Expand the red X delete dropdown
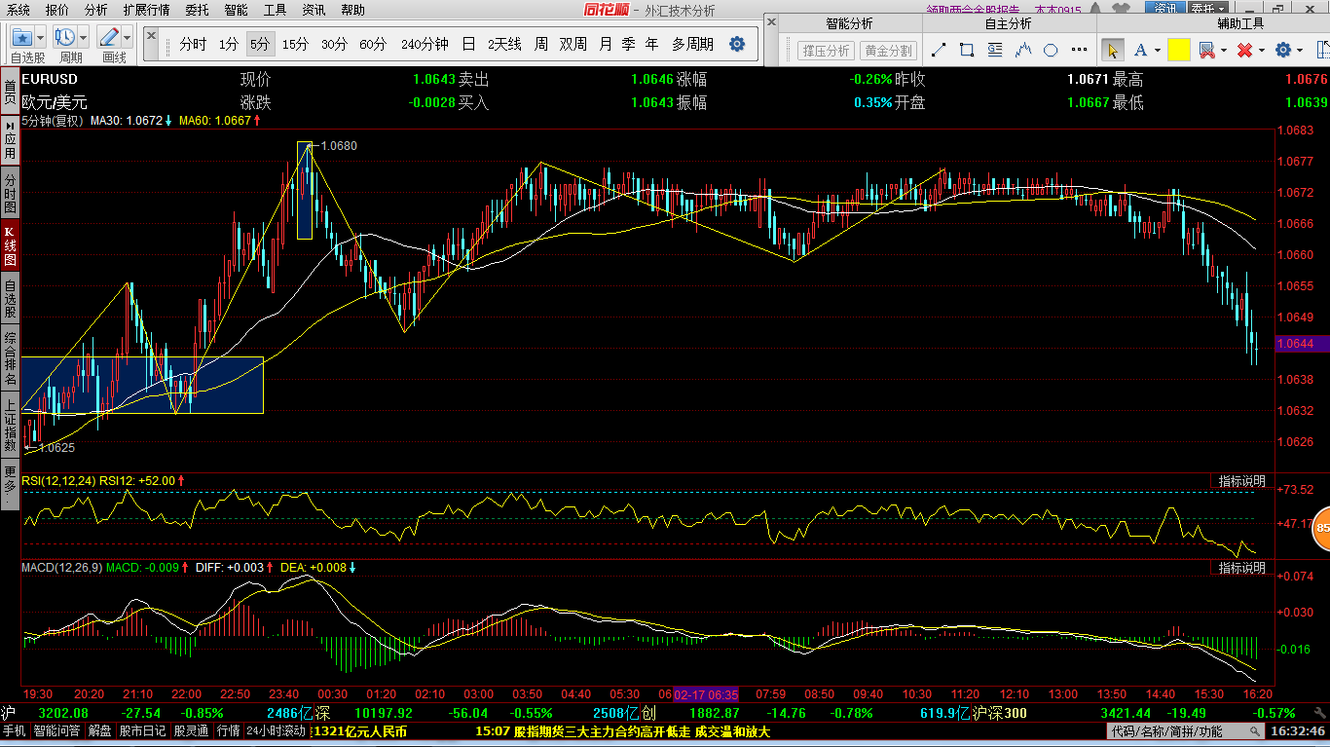 pos(1261,51)
